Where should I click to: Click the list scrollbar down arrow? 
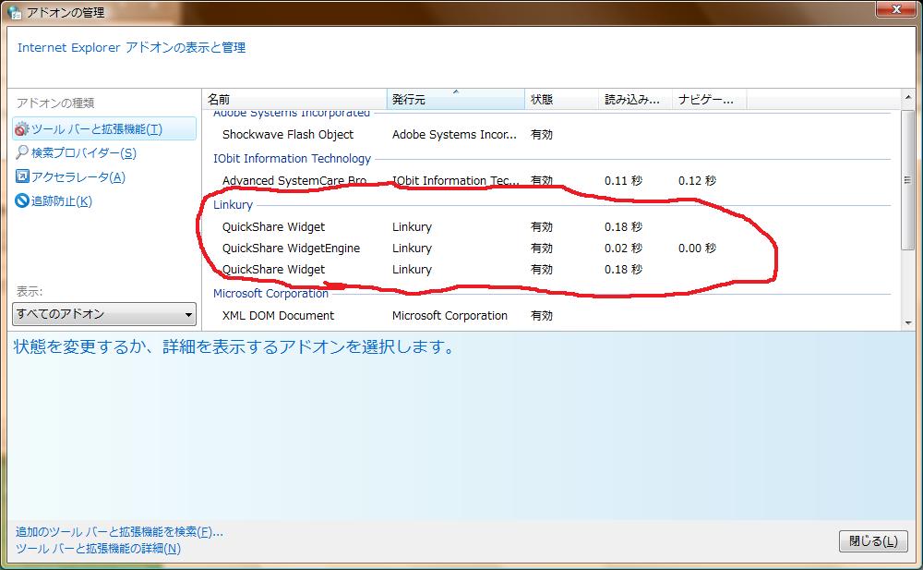907,323
